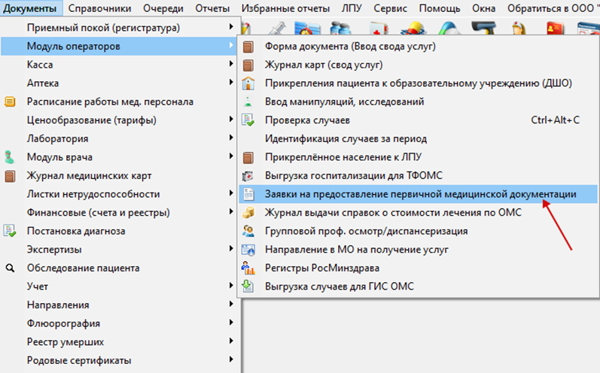Viewport: 600px width, 373px height.
Task: Open the Документы menu
Action: [x=30, y=8]
